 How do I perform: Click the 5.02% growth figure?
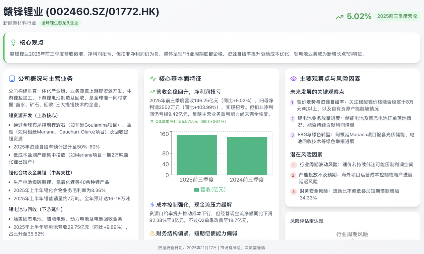[x=359, y=17]
